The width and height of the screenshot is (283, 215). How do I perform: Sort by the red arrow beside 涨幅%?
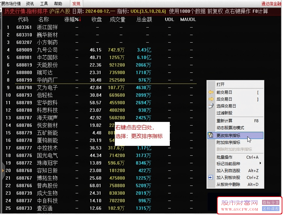80,19
